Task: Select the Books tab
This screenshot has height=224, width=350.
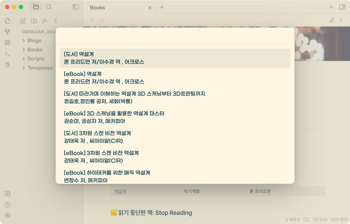Action: (x=121, y=7)
